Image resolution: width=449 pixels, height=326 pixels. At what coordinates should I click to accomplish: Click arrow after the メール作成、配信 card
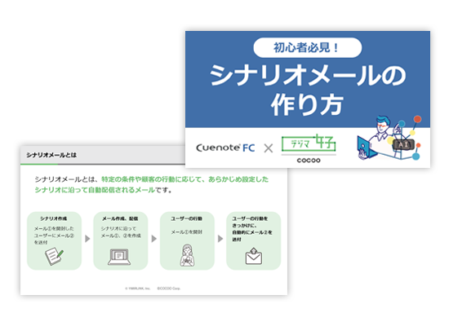click(154, 239)
